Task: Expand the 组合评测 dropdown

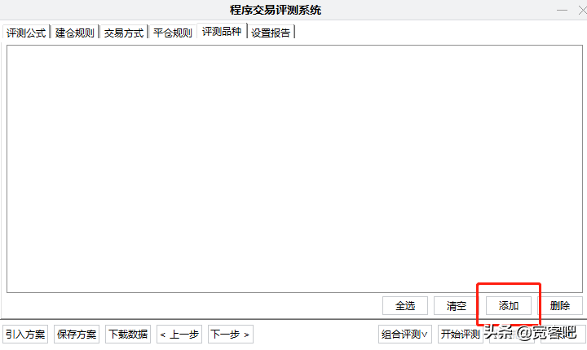Action: [405, 334]
